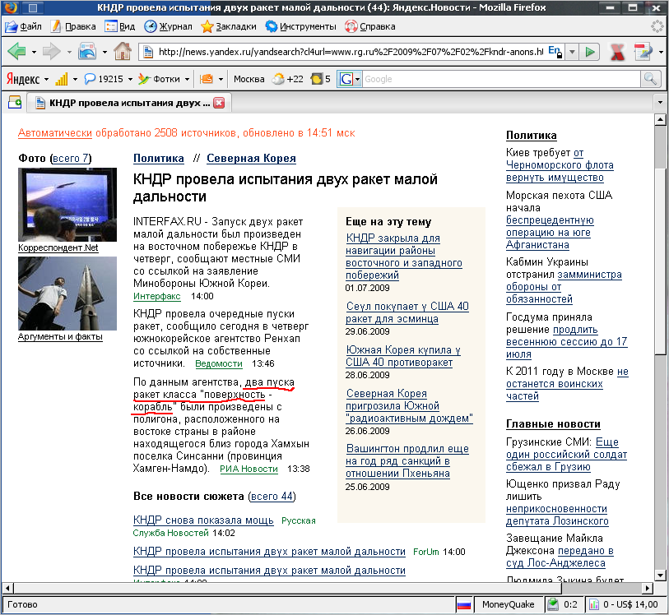
Task: Follow the РИА Новости source link
Action: point(249,469)
